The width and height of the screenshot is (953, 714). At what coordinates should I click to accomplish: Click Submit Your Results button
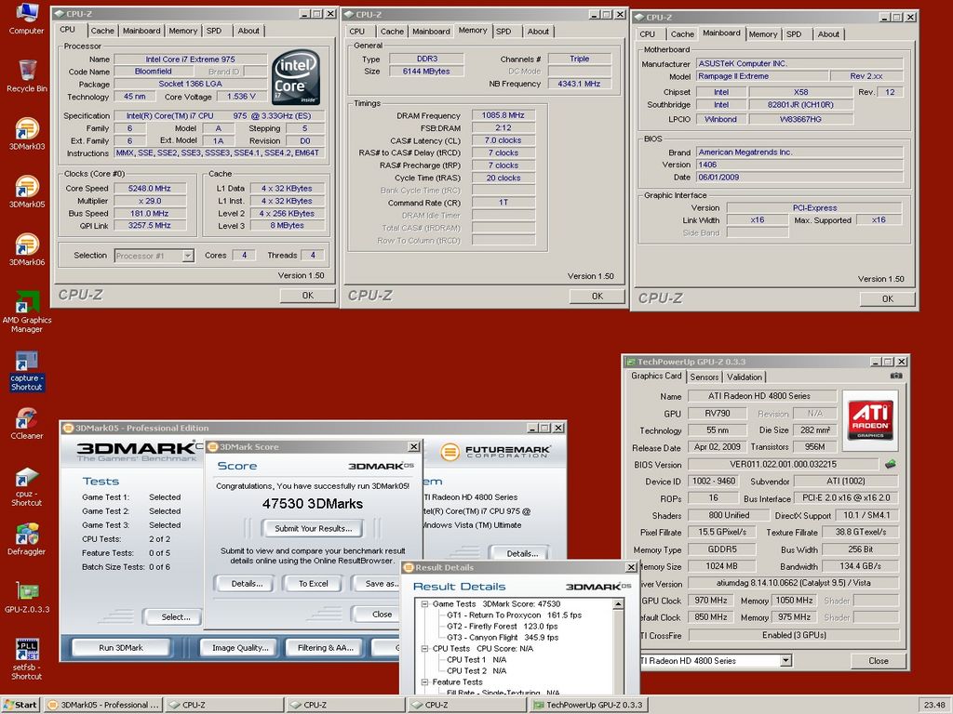313,528
